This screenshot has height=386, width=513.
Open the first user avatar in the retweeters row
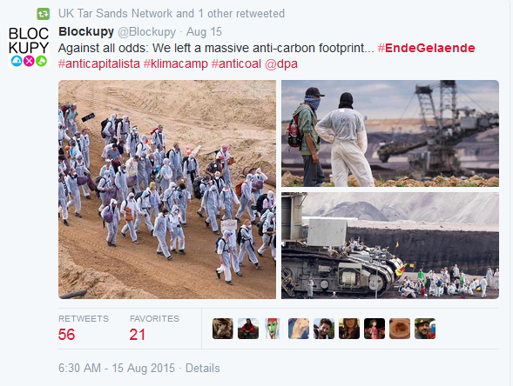point(223,329)
